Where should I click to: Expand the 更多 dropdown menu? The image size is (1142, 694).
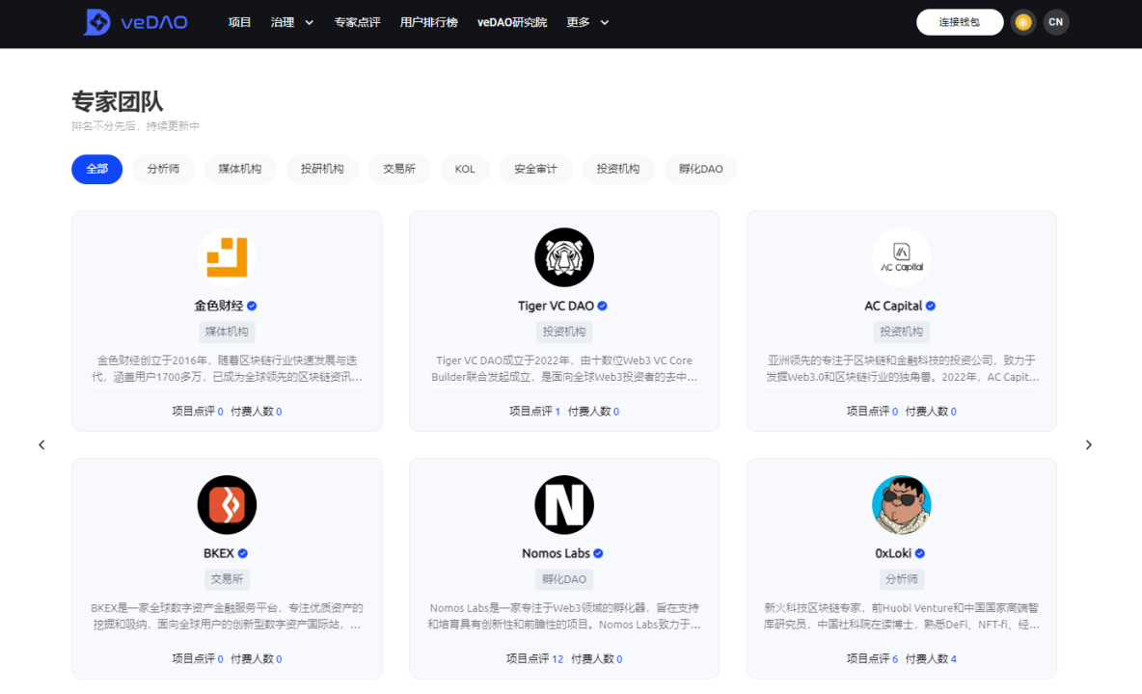pos(587,22)
